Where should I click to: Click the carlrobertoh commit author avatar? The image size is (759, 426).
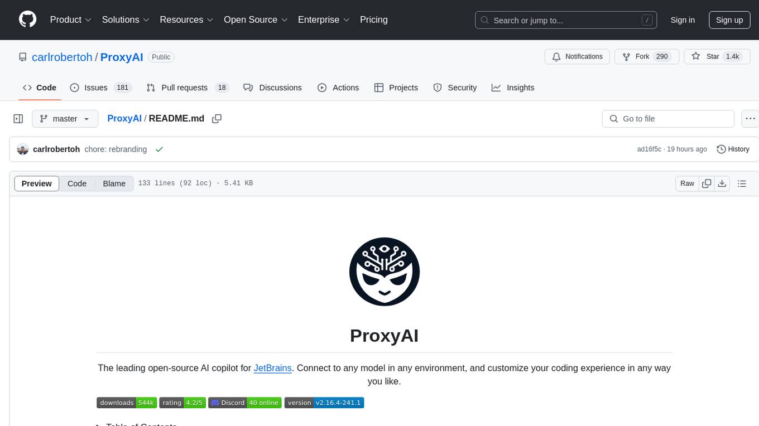pos(23,149)
